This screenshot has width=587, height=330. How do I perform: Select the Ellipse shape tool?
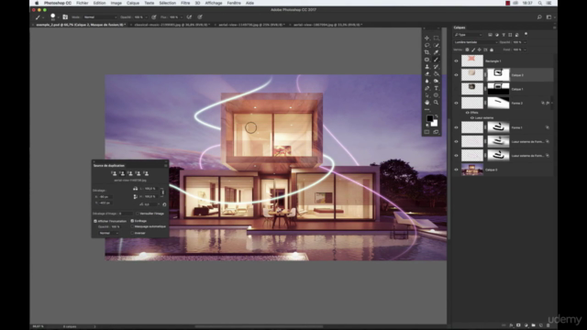pos(437,95)
